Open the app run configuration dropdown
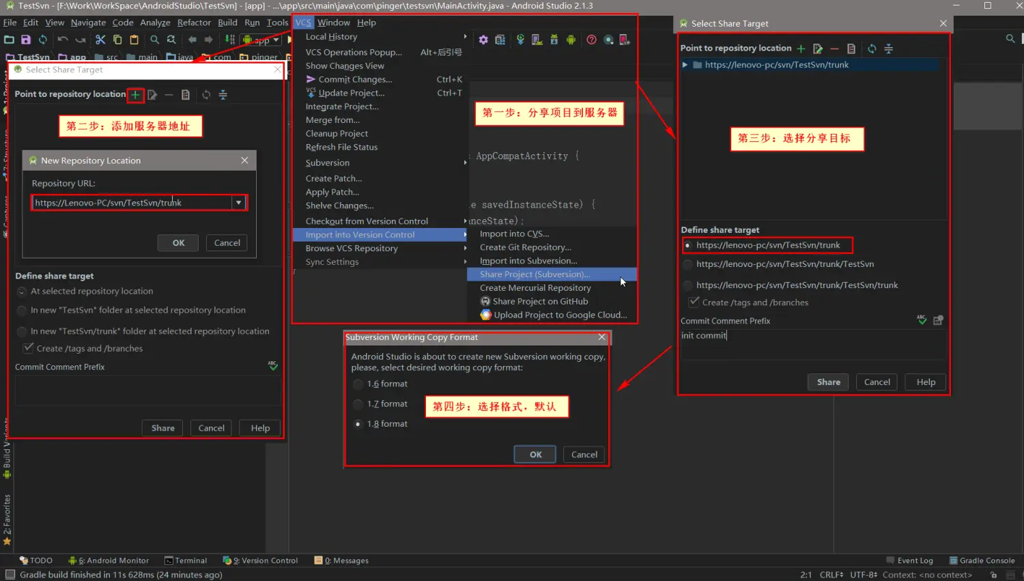 point(261,40)
